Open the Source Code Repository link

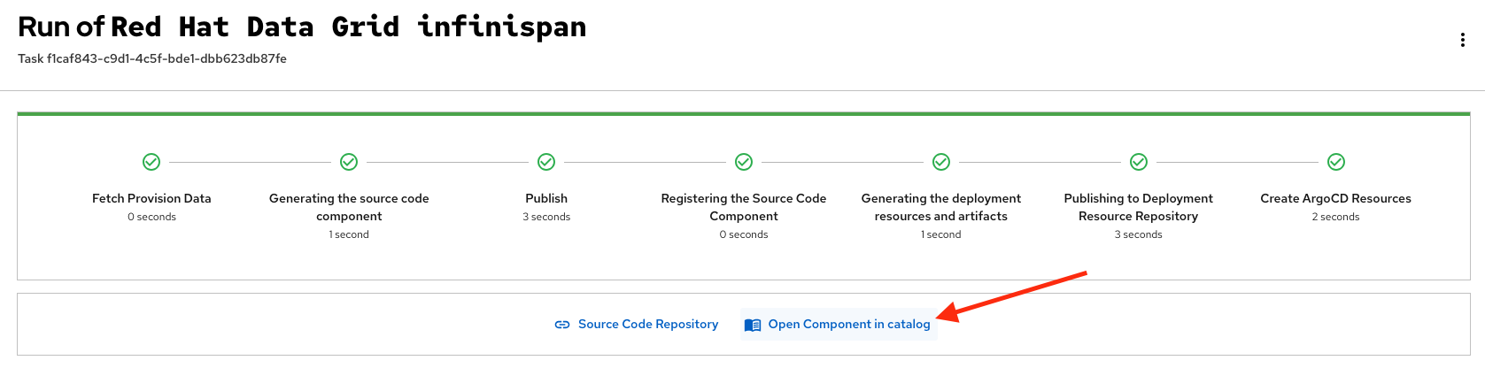pyautogui.click(x=648, y=325)
